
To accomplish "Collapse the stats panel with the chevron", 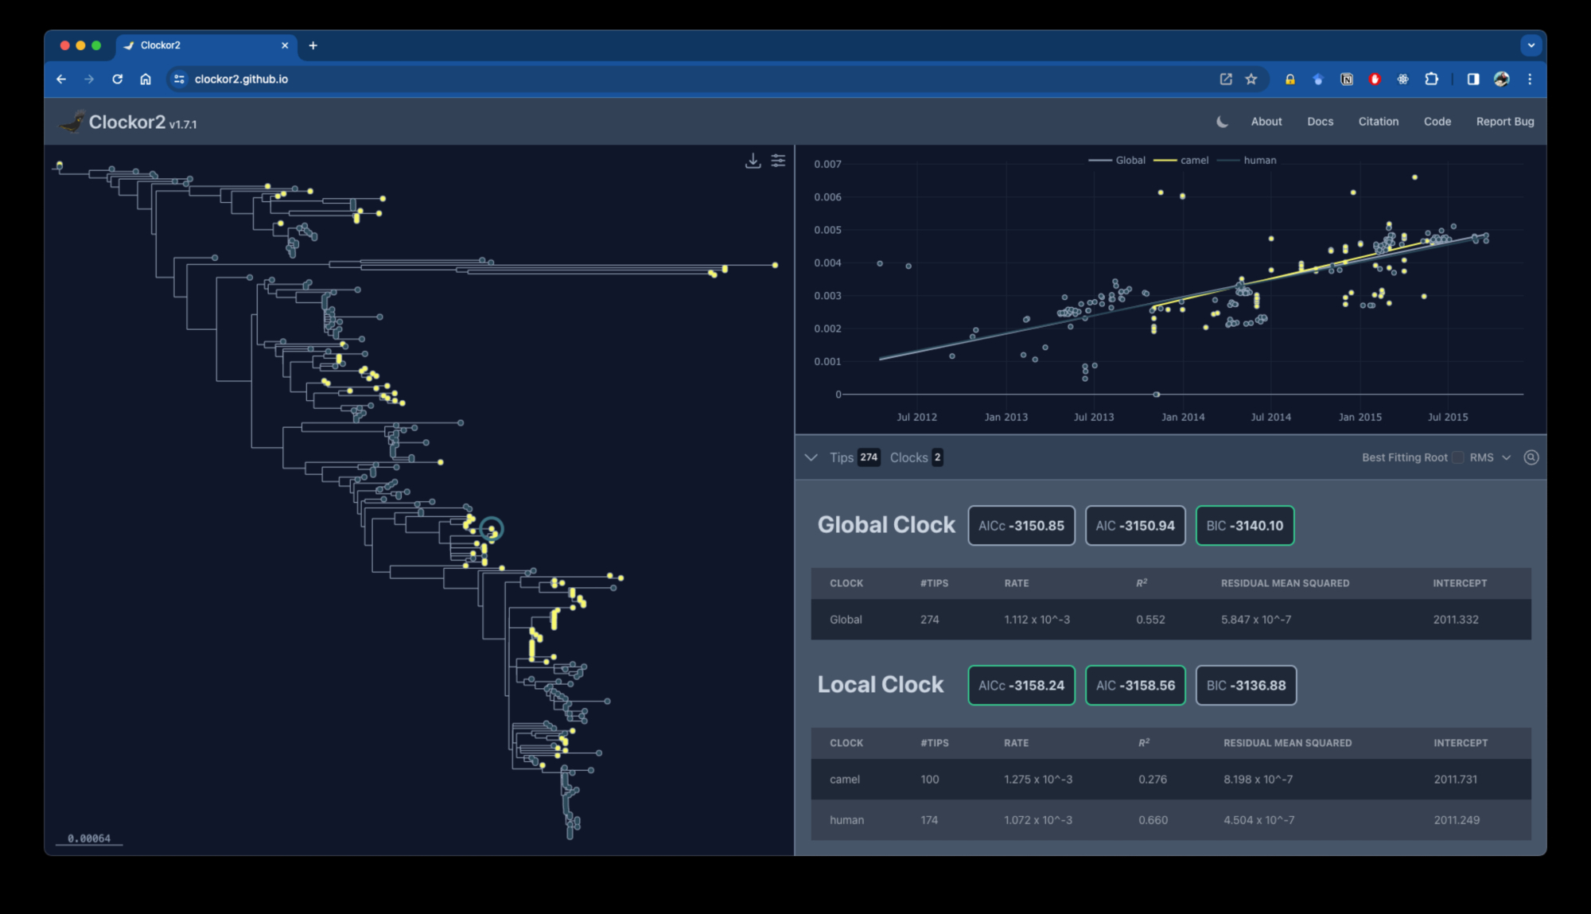I will click(811, 457).
